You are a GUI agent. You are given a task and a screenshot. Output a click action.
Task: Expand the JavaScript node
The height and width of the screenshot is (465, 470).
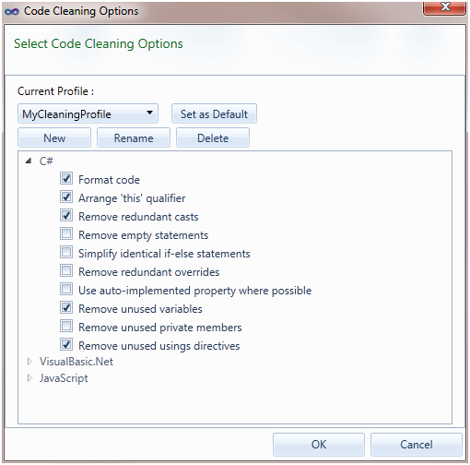pyautogui.click(x=29, y=378)
